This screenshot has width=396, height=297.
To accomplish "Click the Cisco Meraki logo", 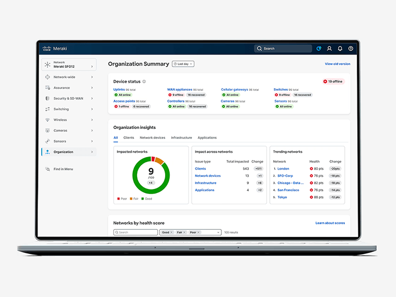I will 55,48.
